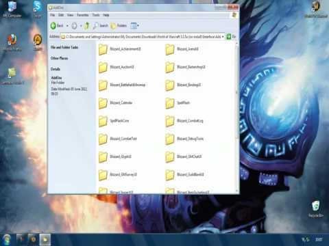Click the Blizzard_GuildBankUI folder
Viewport: 329px width, 246px height.
(x=184, y=175)
